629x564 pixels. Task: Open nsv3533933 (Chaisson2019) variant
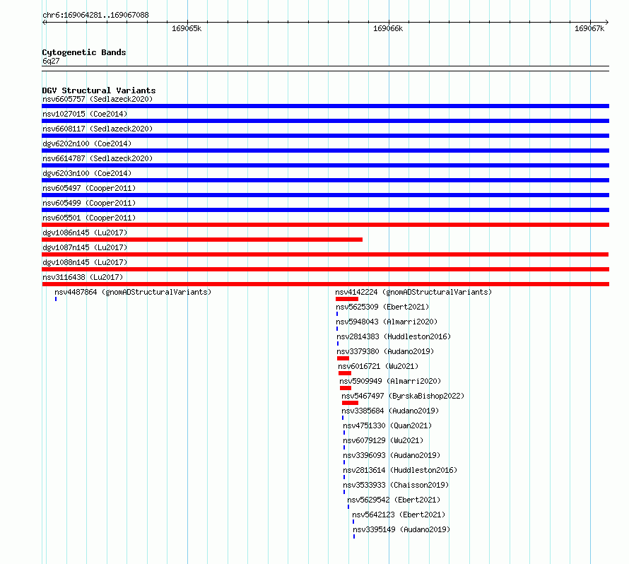pos(396,485)
